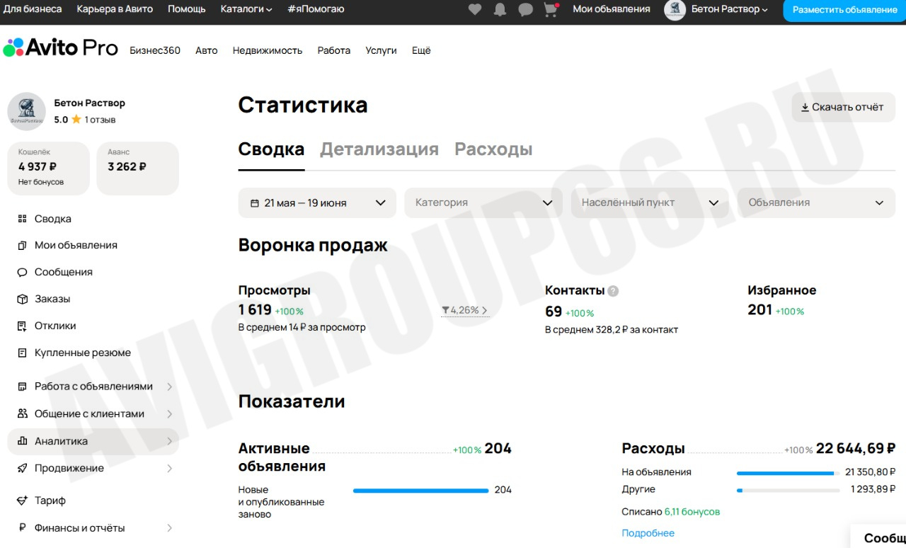Viewport: 906px width, 548px height.
Task: Open the Авто menu item
Action: (x=207, y=50)
